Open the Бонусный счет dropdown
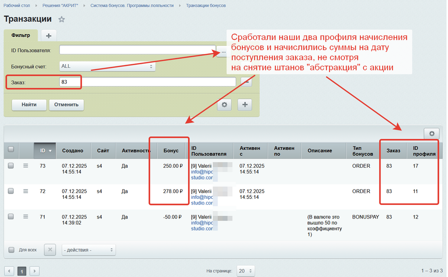Image resolution: width=448 pixels, height=277 pixels. 107,66
